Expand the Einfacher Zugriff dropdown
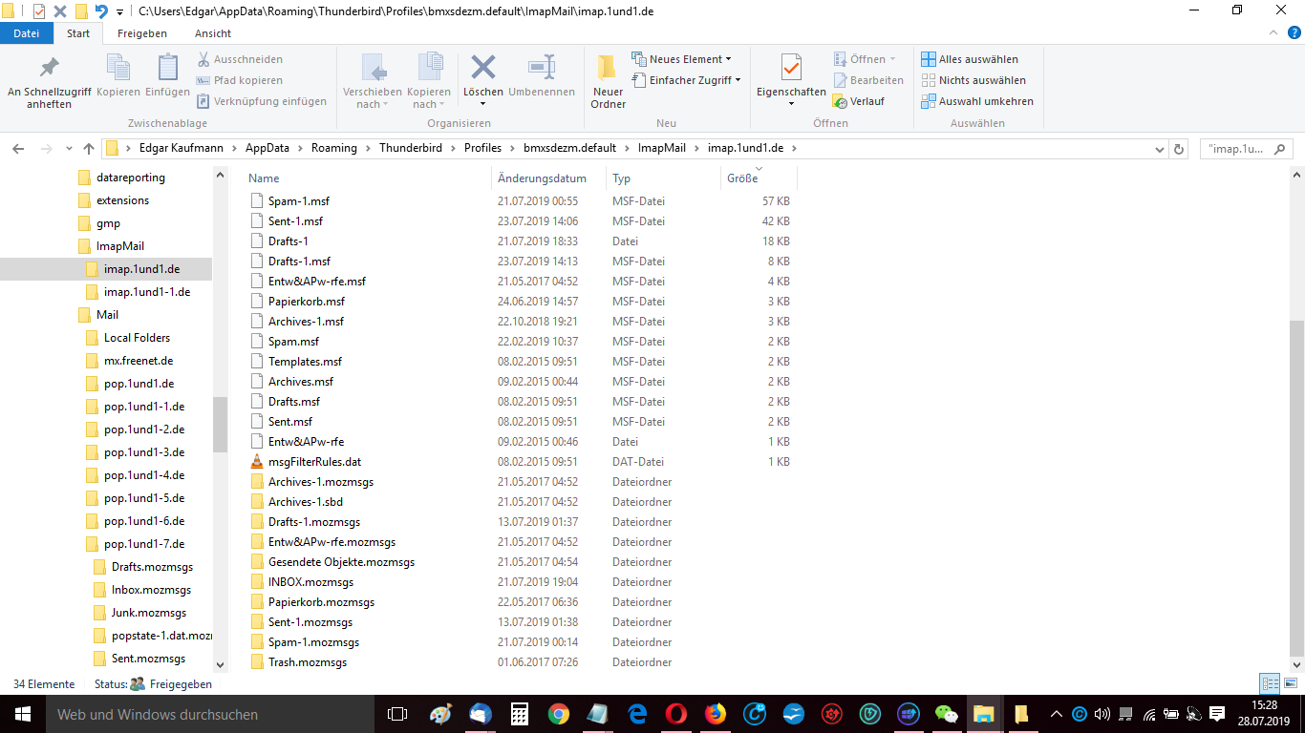Screen dimensions: 1305x733 click(x=687, y=80)
